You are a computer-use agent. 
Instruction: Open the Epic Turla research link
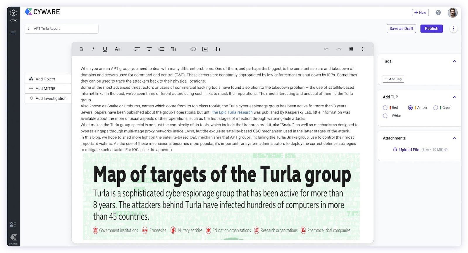232,112
